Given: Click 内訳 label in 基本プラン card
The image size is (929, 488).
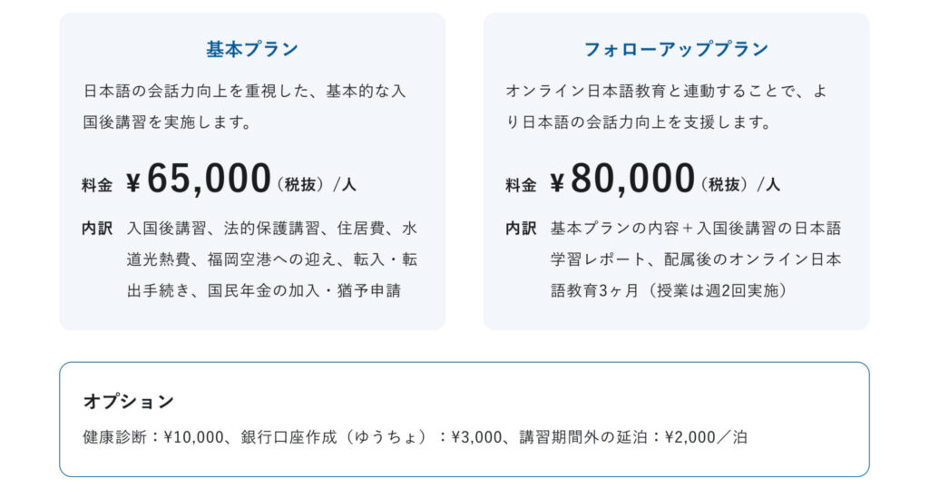Looking at the screenshot, I should click(x=97, y=229).
